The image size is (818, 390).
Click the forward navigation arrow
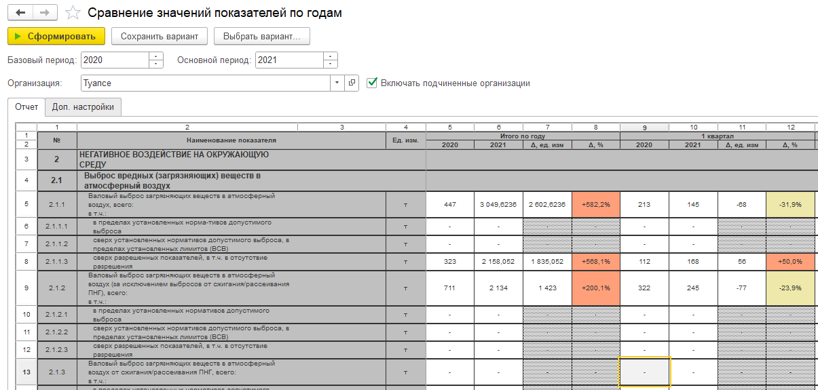(45, 13)
